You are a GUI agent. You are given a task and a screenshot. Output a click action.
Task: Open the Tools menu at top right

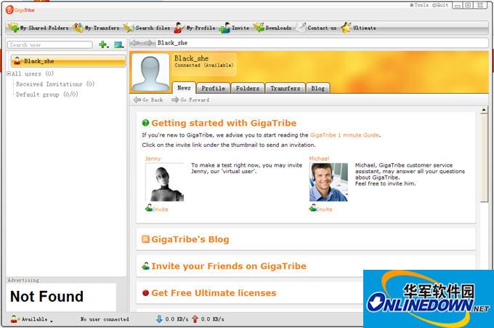point(421,5)
